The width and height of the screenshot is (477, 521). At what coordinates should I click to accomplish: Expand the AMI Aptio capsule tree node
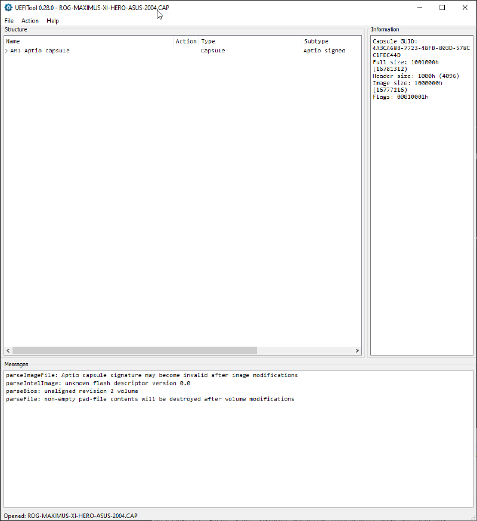tap(5, 51)
